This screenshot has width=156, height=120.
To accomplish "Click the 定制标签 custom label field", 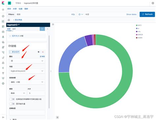I will pos(27,112).
